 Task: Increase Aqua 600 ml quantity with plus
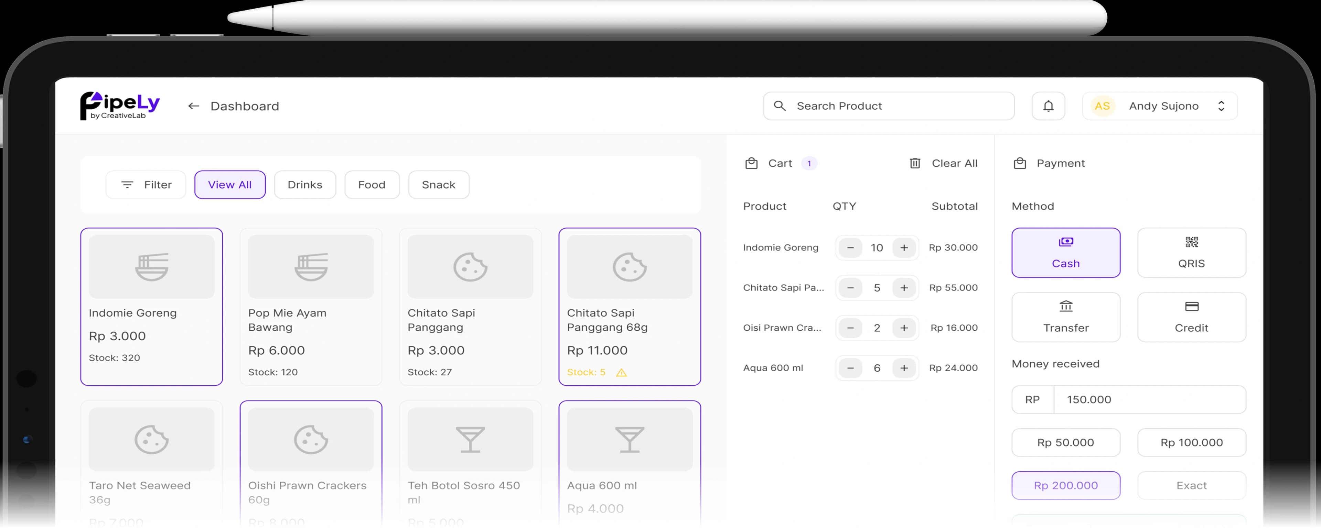[904, 367]
